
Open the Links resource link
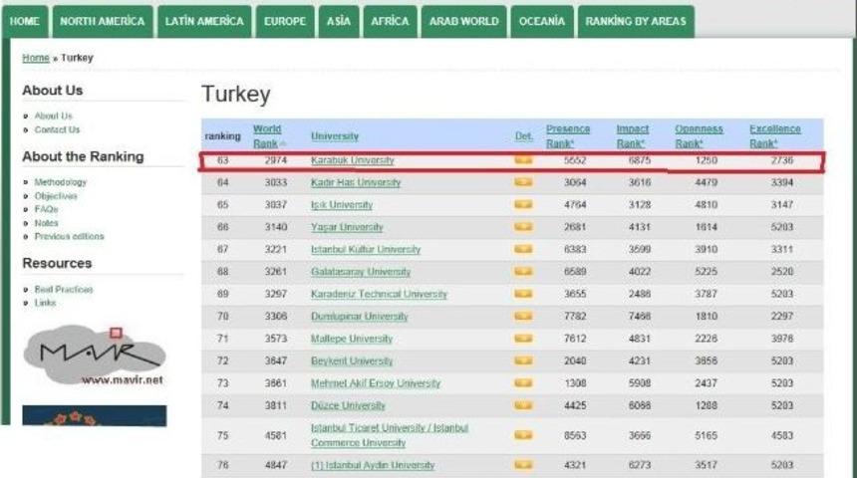[x=45, y=303]
